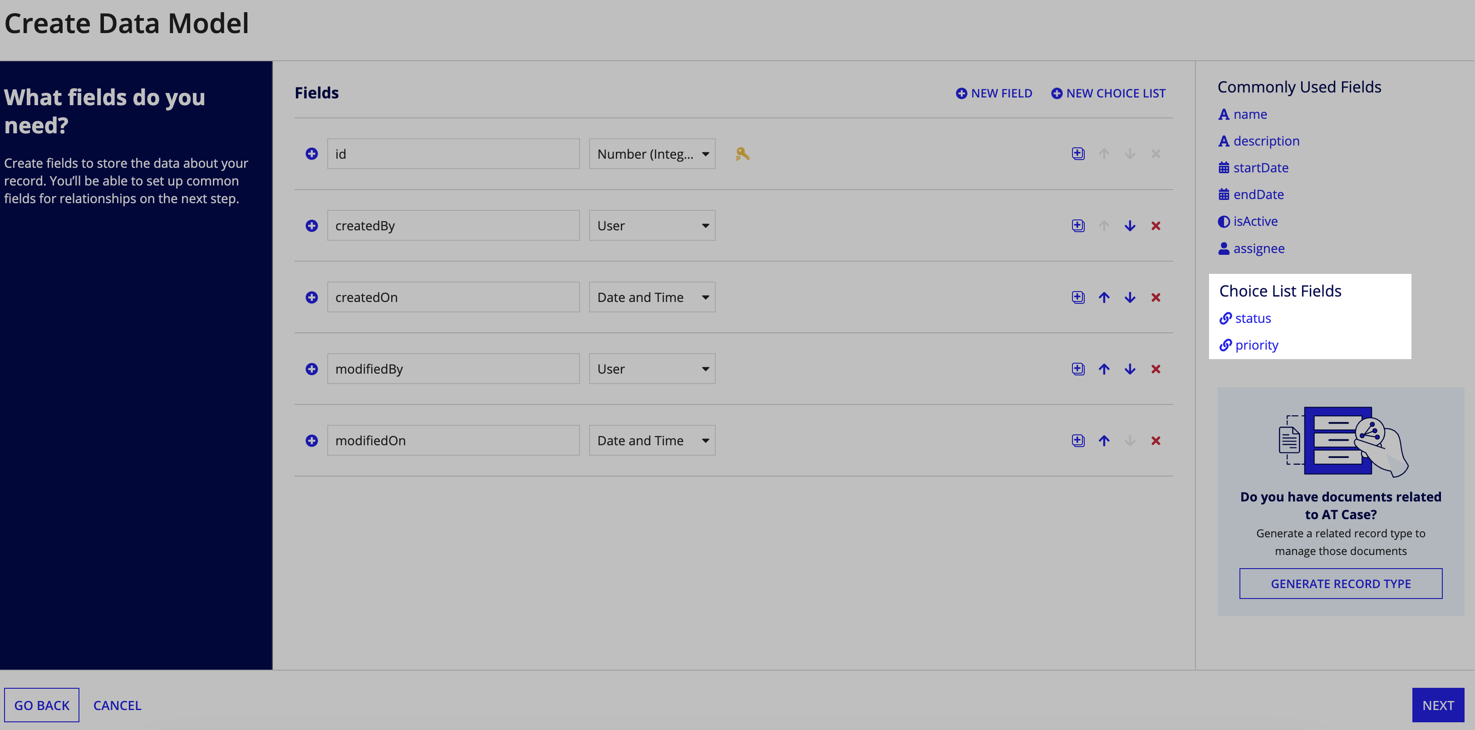Duplicate the modifiedOn field
Image resolution: width=1475 pixels, height=730 pixels.
[x=1077, y=441]
